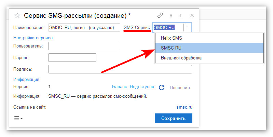Image resolution: width=273 pixels, height=137 pixels.
Task: Focus the Наименование input field
Action: 84,28
